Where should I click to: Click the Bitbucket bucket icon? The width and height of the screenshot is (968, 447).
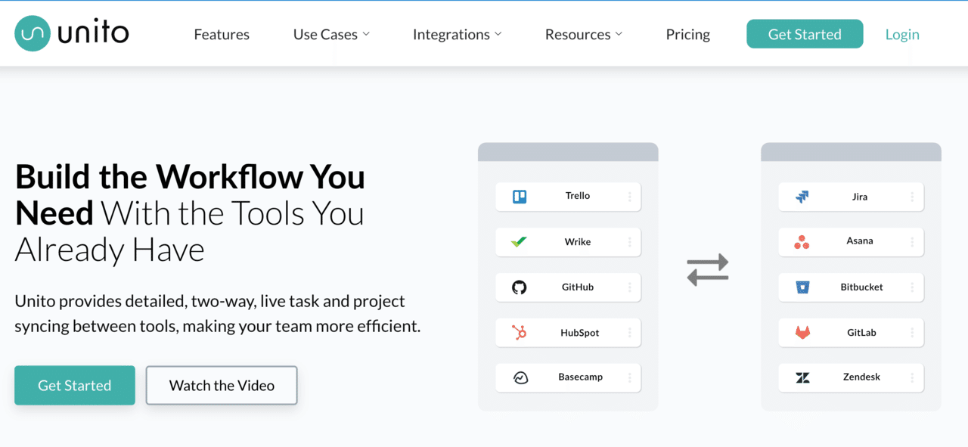click(x=802, y=287)
